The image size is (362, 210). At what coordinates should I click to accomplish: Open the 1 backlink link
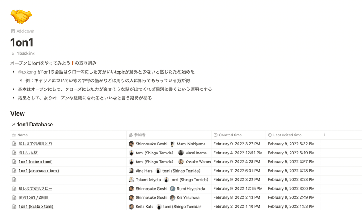[x=23, y=53]
